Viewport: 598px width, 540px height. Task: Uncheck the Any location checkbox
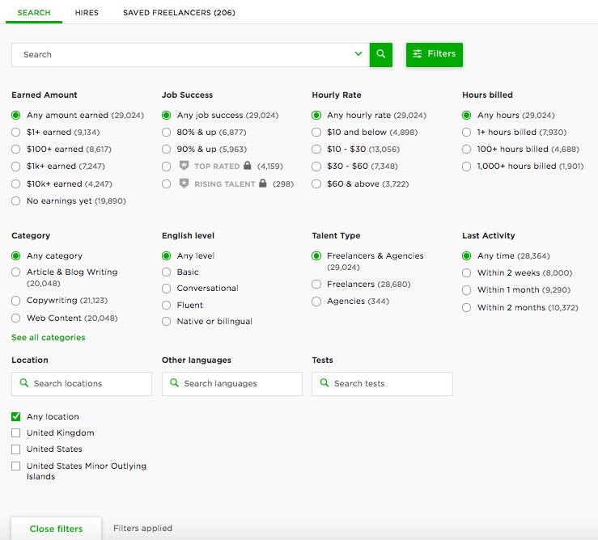pyautogui.click(x=15, y=416)
